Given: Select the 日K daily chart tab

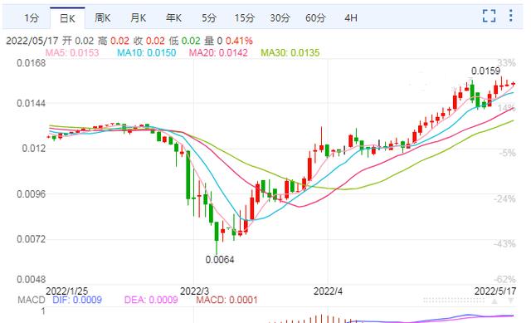Looking at the screenshot, I should [x=67, y=18].
